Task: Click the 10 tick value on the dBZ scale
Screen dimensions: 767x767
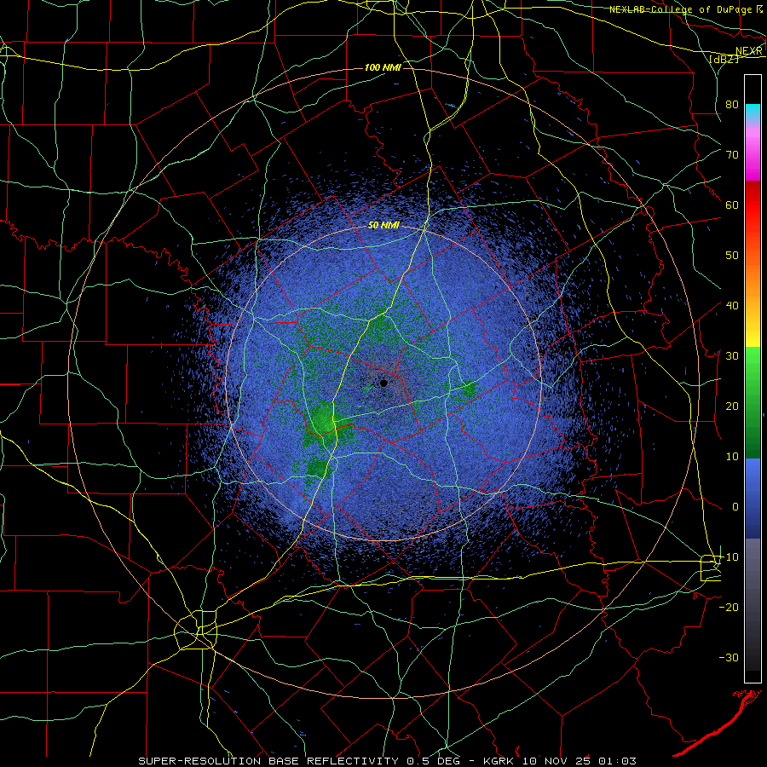Action: point(732,457)
